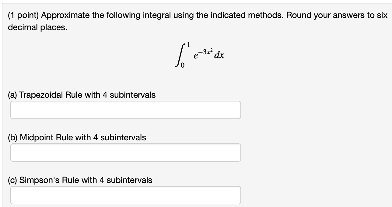Click the integral expression in the problem
392x207 pixels.
pos(199,55)
